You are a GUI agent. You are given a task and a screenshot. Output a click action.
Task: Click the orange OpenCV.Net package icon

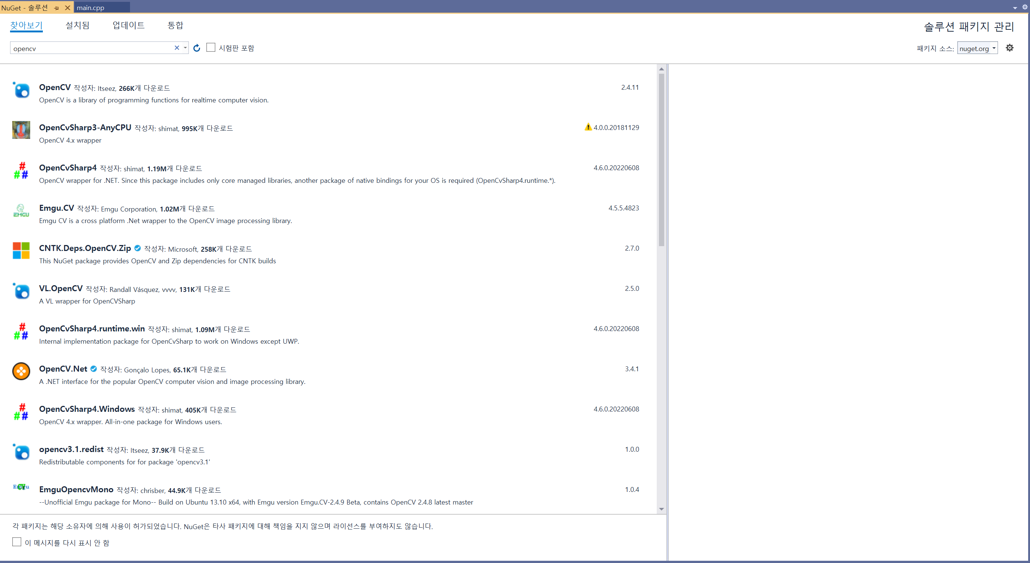click(x=21, y=371)
